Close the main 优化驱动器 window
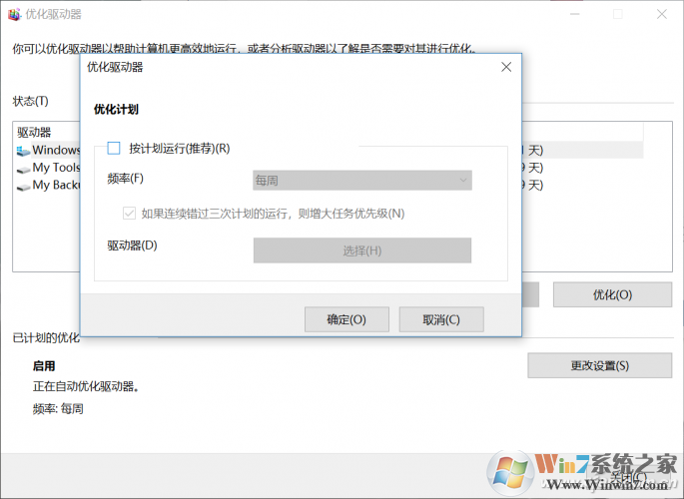 coord(662,14)
